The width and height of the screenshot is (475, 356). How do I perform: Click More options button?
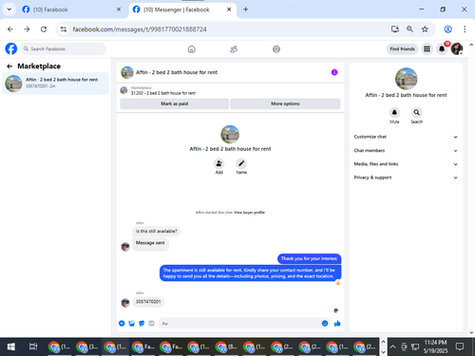coord(285,103)
